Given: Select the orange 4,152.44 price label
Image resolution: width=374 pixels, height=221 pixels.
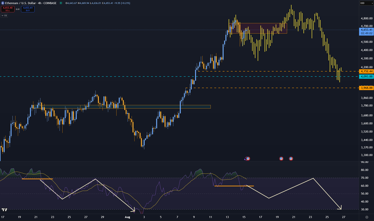Looking at the screenshot, I should [x=366, y=71].
